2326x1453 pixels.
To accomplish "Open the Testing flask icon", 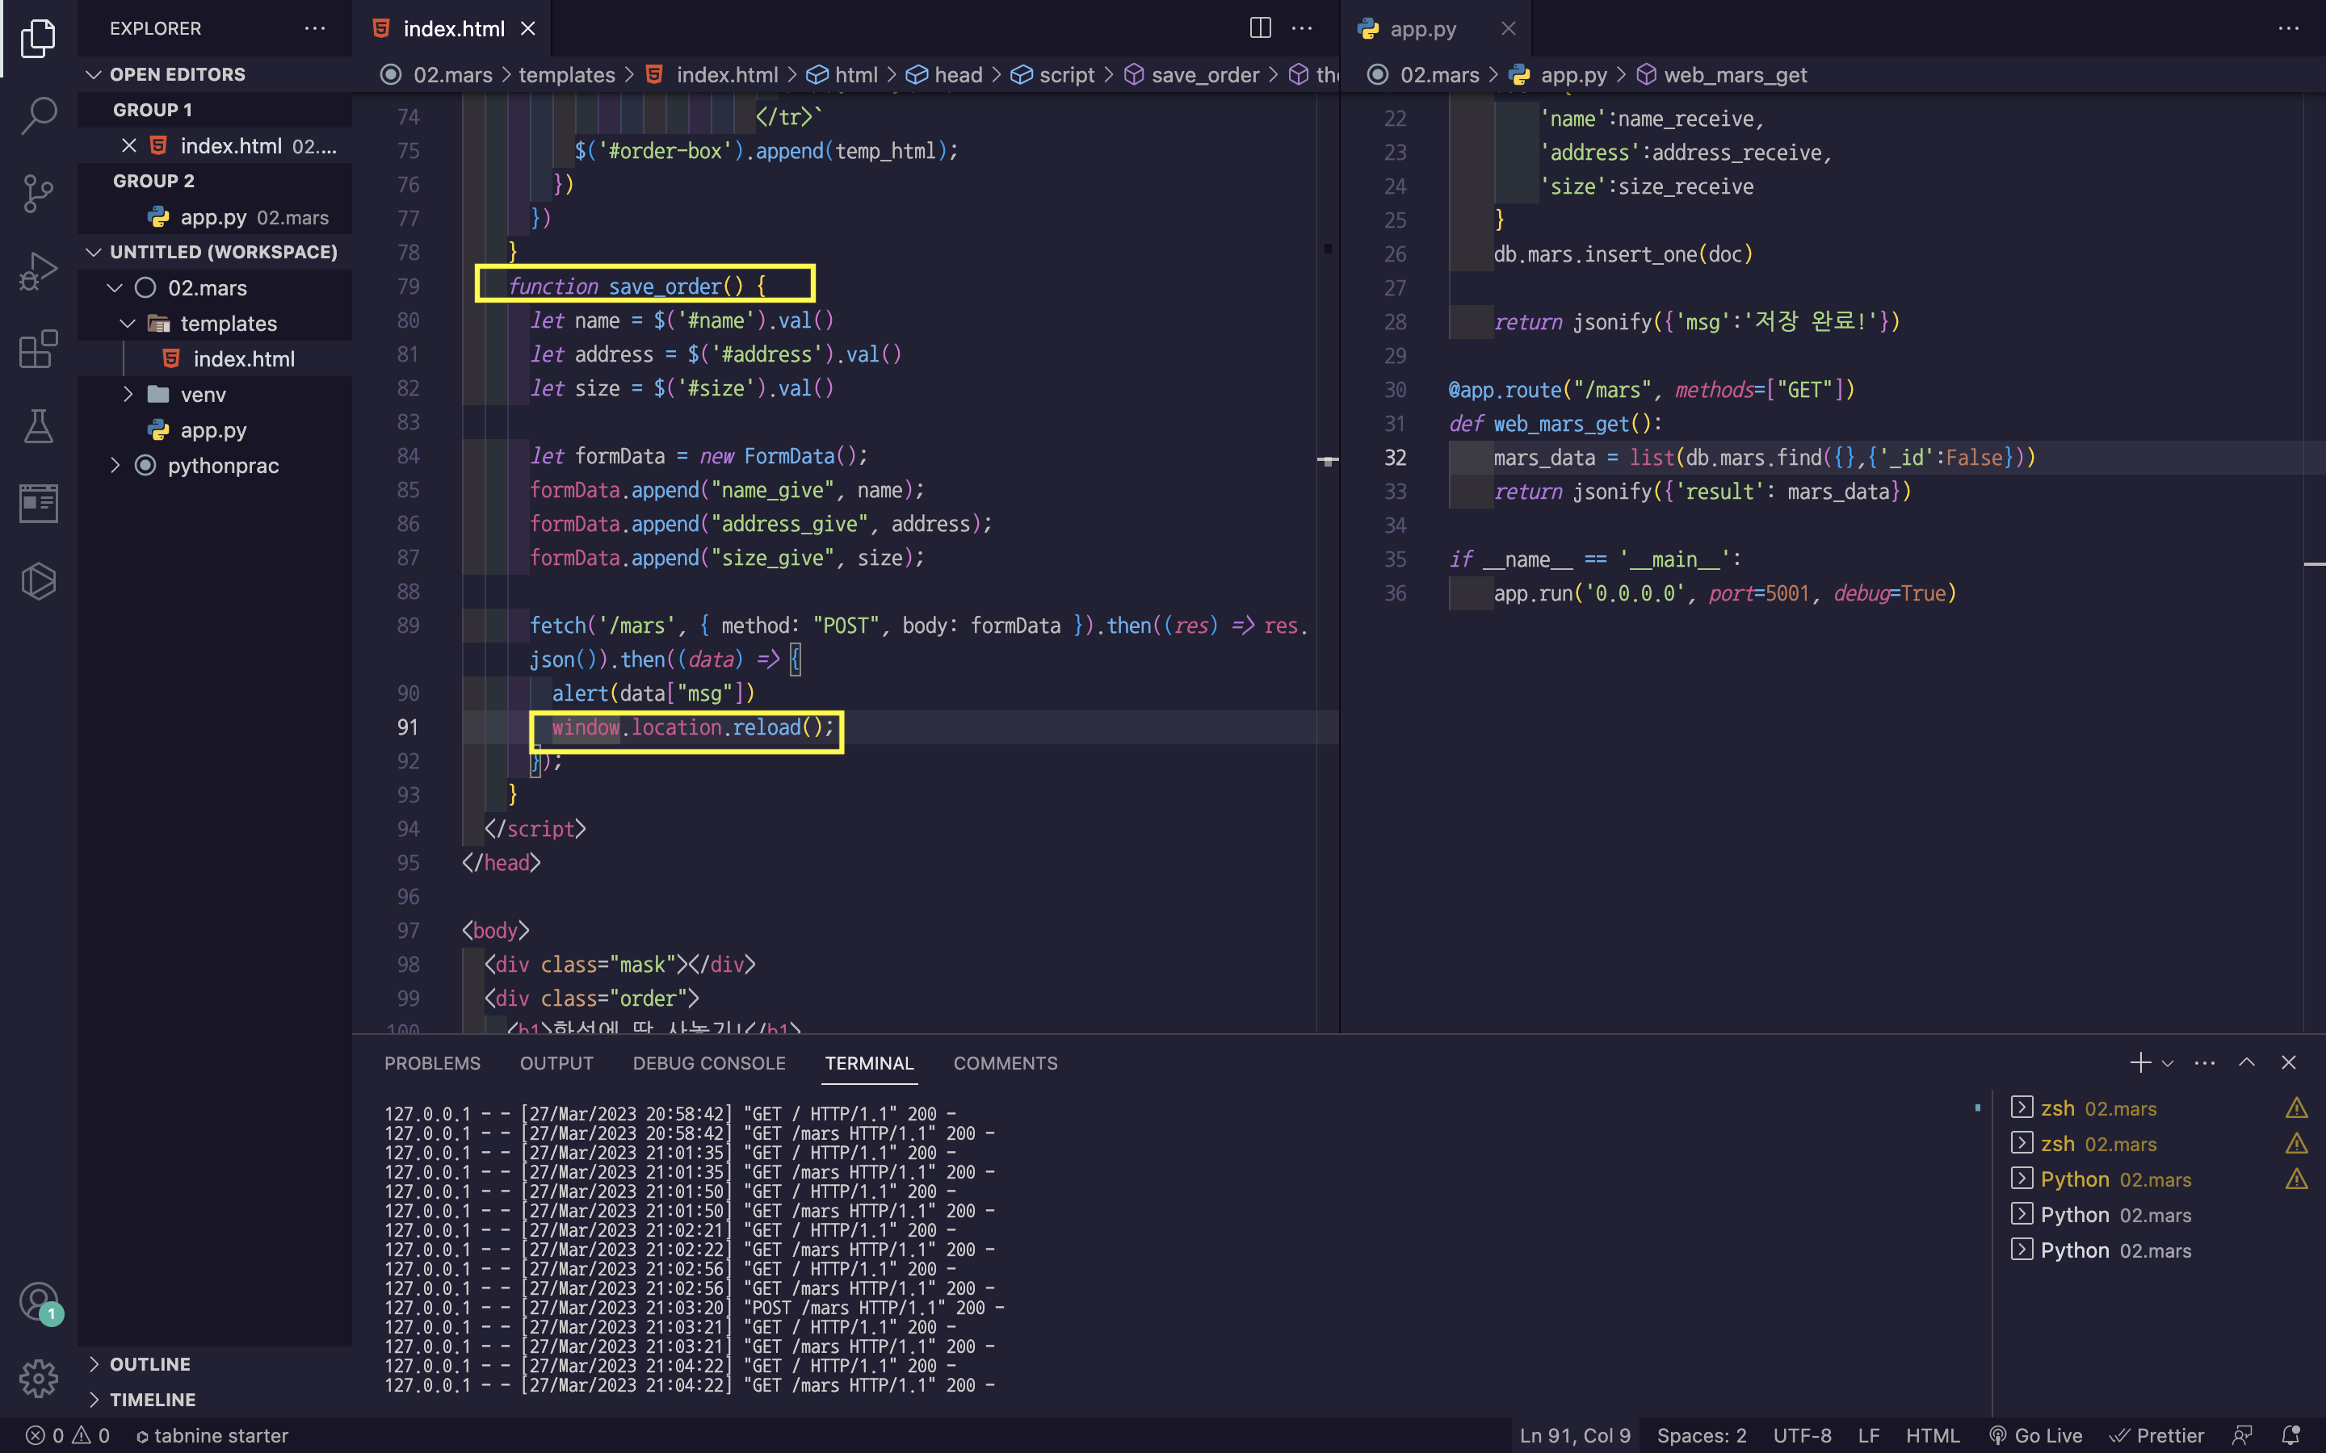I will (x=39, y=425).
